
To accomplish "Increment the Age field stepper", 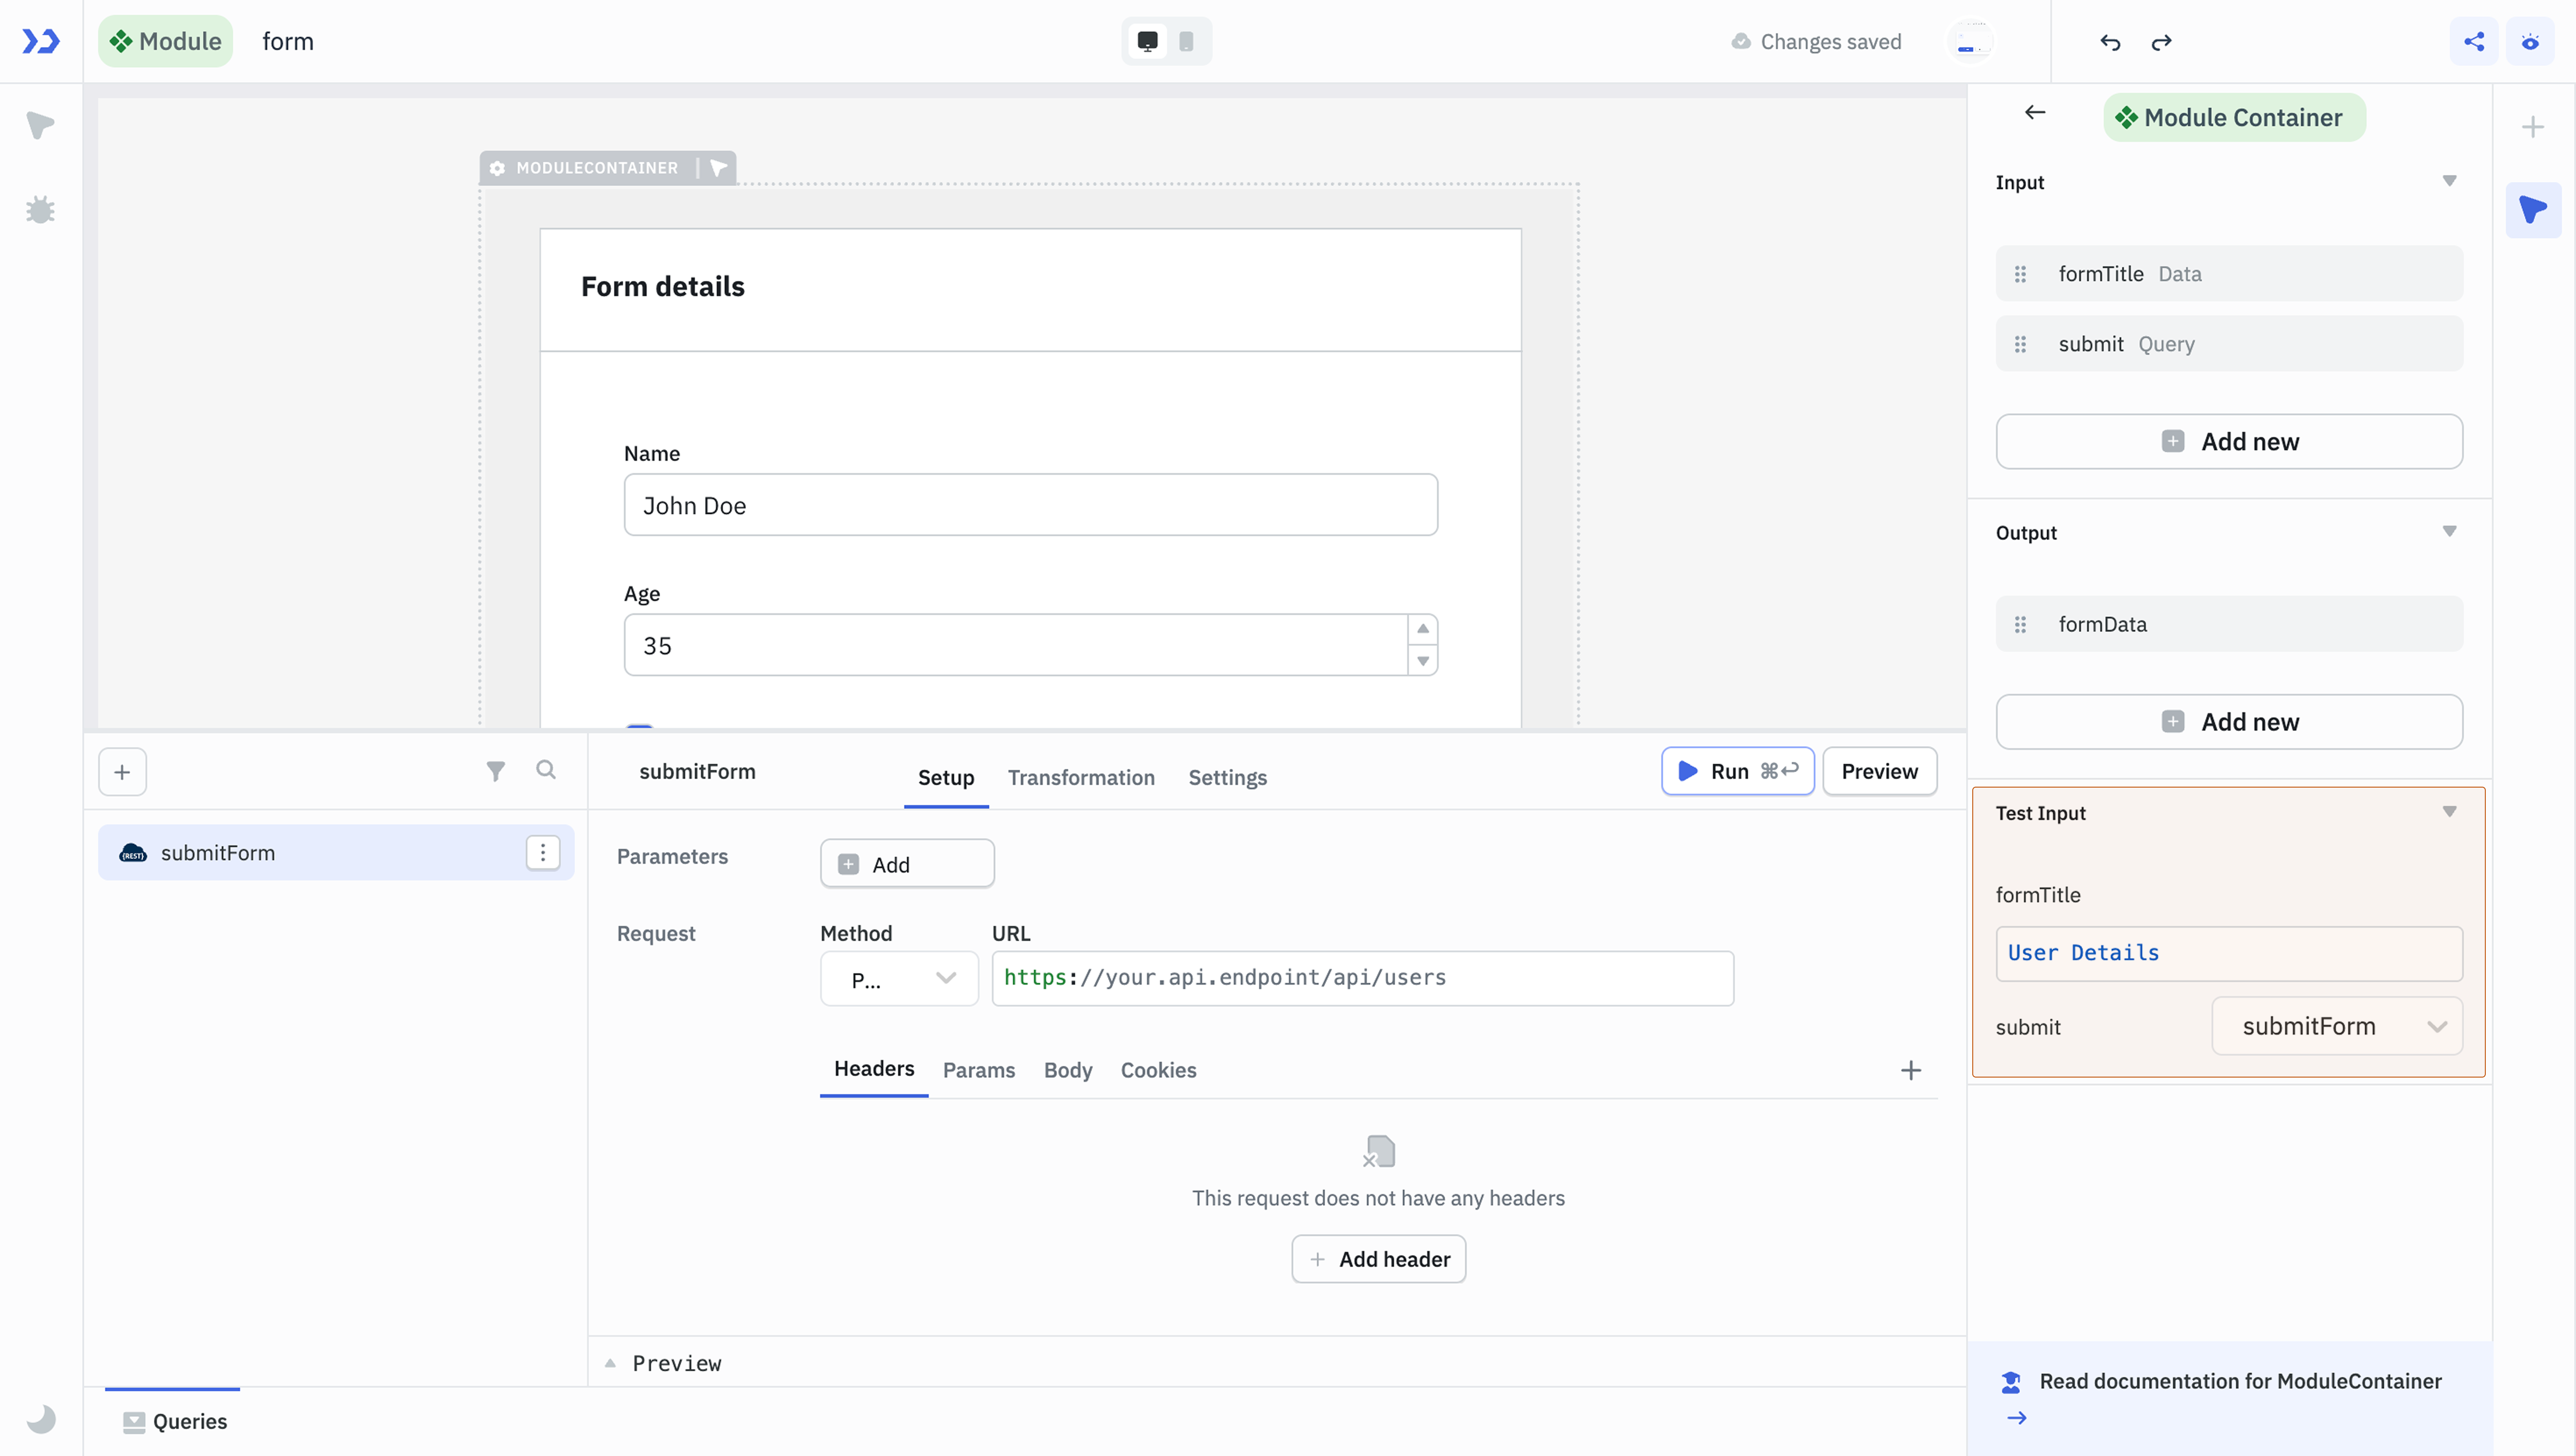I will click(1423, 629).
